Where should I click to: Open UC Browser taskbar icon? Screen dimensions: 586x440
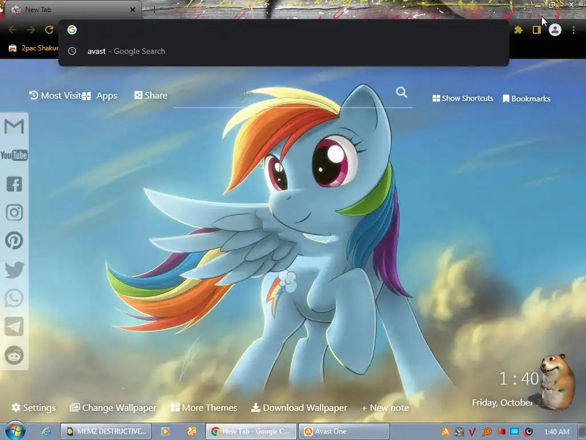pyautogui.click(x=191, y=431)
